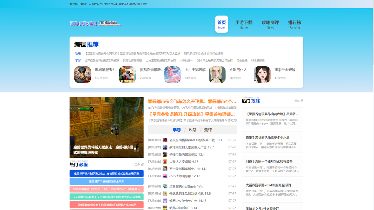Switch to the 手游 list tab
Image resolution: width=374 pixels, height=210 pixels.
[177, 130]
